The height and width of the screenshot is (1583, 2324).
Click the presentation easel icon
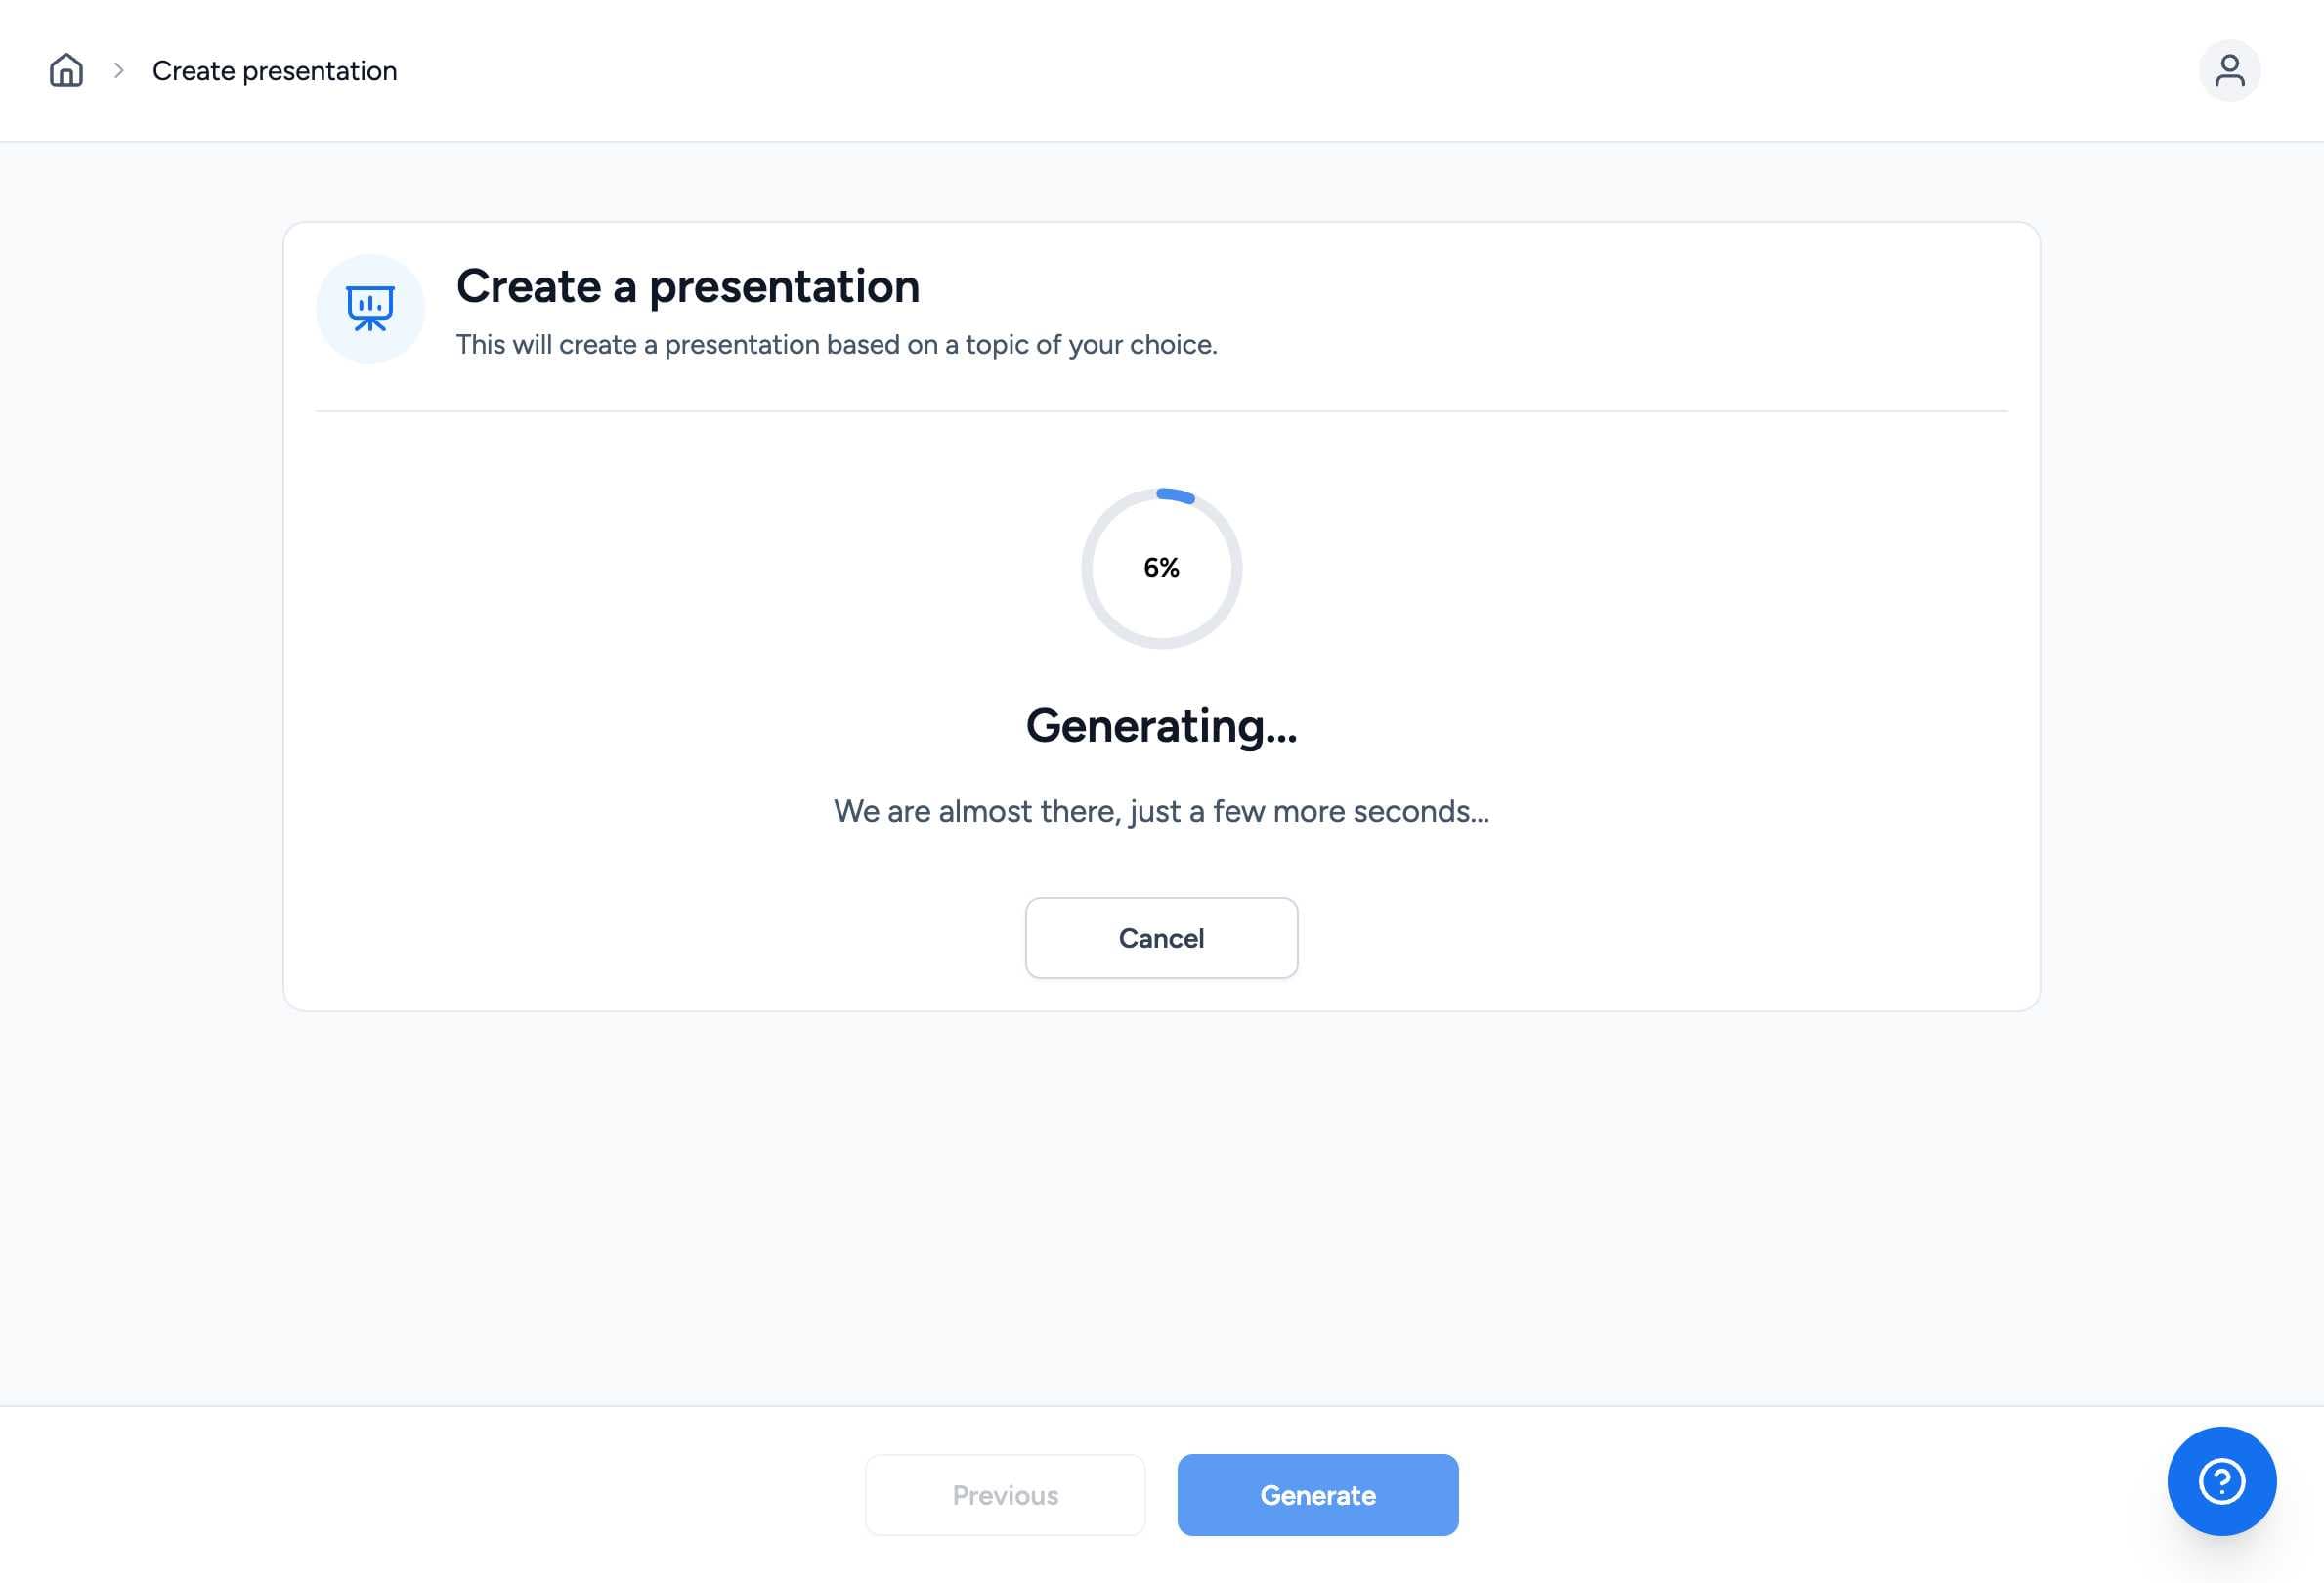[370, 308]
